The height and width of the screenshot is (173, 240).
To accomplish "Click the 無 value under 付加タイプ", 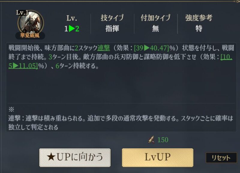I will pyautogui.click(x=155, y=28).
